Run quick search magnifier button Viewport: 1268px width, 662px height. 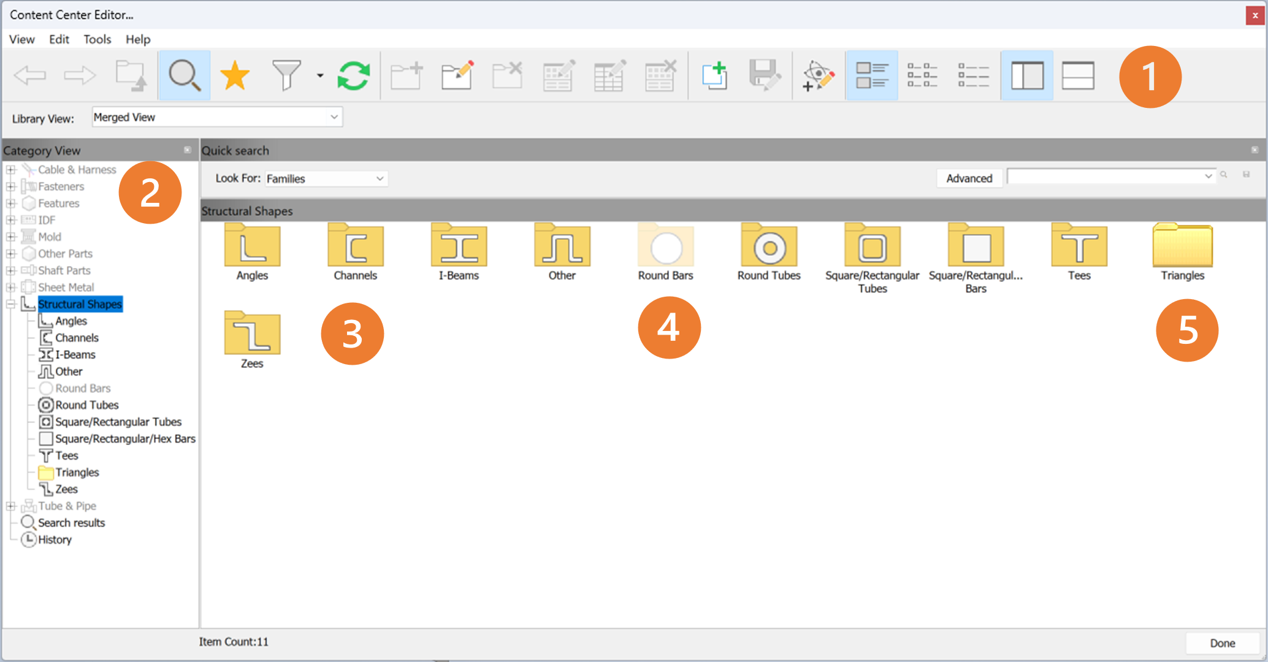tap(1224, 175)
